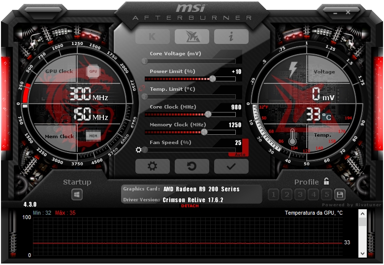Click the °C temperature unit toggle
This screenshot has height=265, width=384.
(x=327, y=117)
